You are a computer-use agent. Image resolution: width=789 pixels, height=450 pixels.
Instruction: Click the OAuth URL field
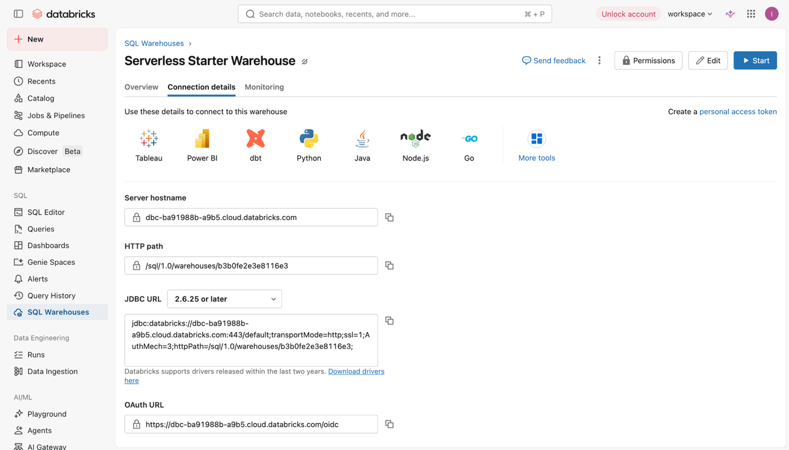pyautogui.click(x=251, y=424)
